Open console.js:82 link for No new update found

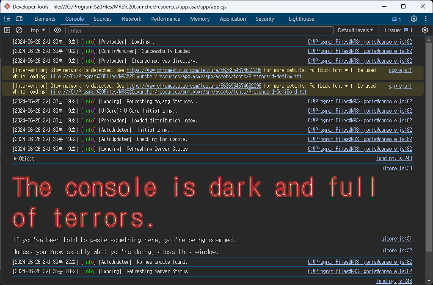(360, 262)
